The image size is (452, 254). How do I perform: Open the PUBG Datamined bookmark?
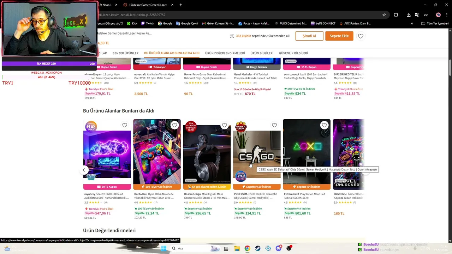(x=290, y=23)
